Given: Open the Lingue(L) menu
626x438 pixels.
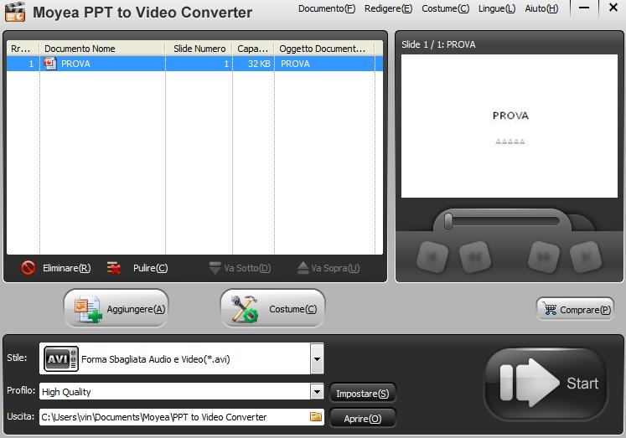Looking at the screenshot, I should [497, 8].
